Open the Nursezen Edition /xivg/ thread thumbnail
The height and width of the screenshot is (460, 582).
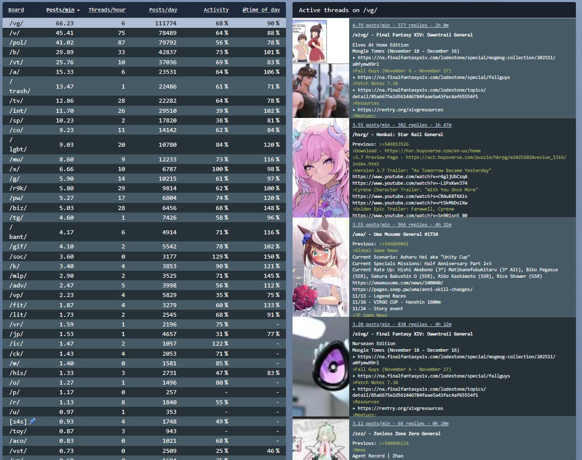point(321,367)
